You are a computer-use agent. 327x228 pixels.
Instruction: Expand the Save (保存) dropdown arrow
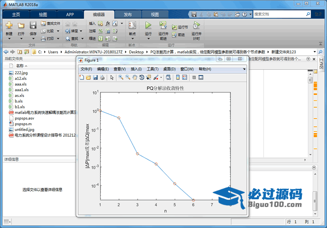tap(33, 39)
